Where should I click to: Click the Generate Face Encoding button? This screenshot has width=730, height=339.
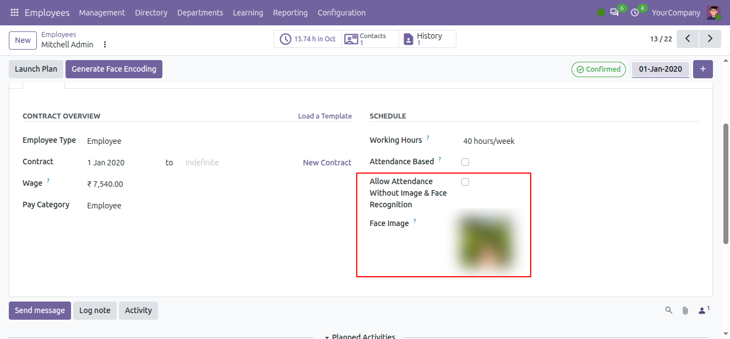[x=114, y=69]
